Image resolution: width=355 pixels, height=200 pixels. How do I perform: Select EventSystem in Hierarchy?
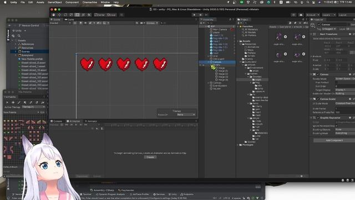(220, 86)
